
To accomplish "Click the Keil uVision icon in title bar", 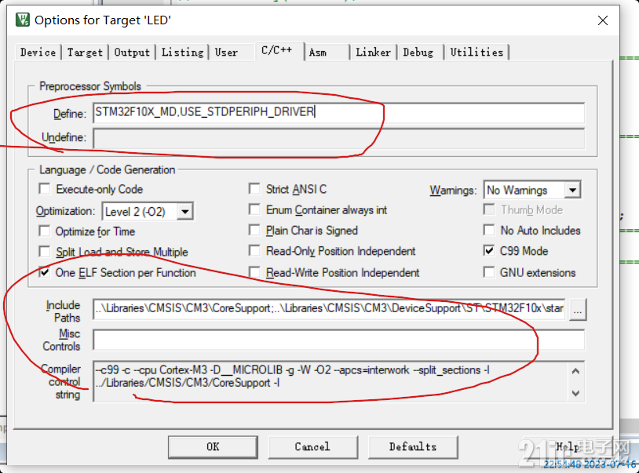I will coord(23,20).
